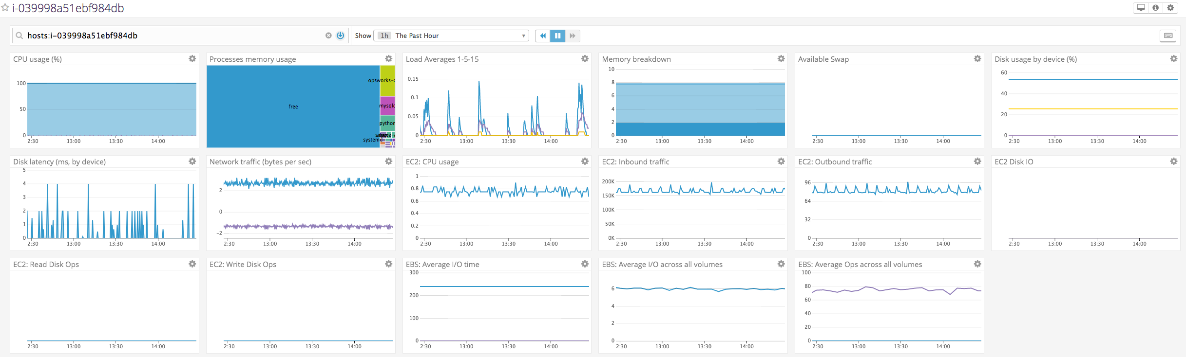Select the 'free' block in processes treemap
The height and width of the screenshot is (357, 1186).
(x=293, y=107)
